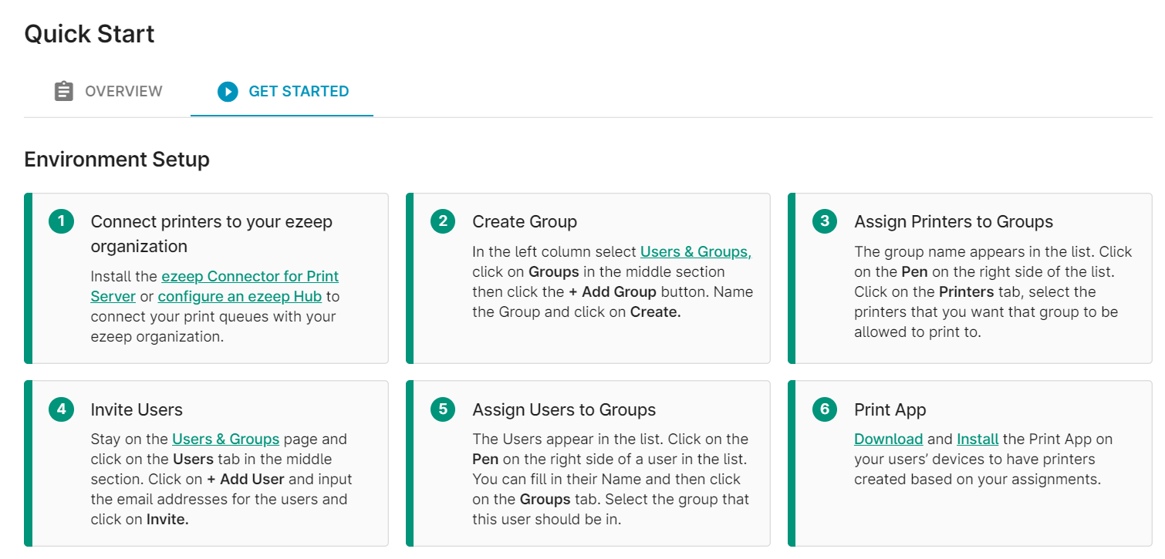Open the Install link in Print App
Viewport: 1165px width, 559px height.
[978, 439]
